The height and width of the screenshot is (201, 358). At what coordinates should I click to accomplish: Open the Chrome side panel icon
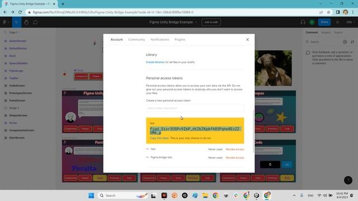pos(338,12)
